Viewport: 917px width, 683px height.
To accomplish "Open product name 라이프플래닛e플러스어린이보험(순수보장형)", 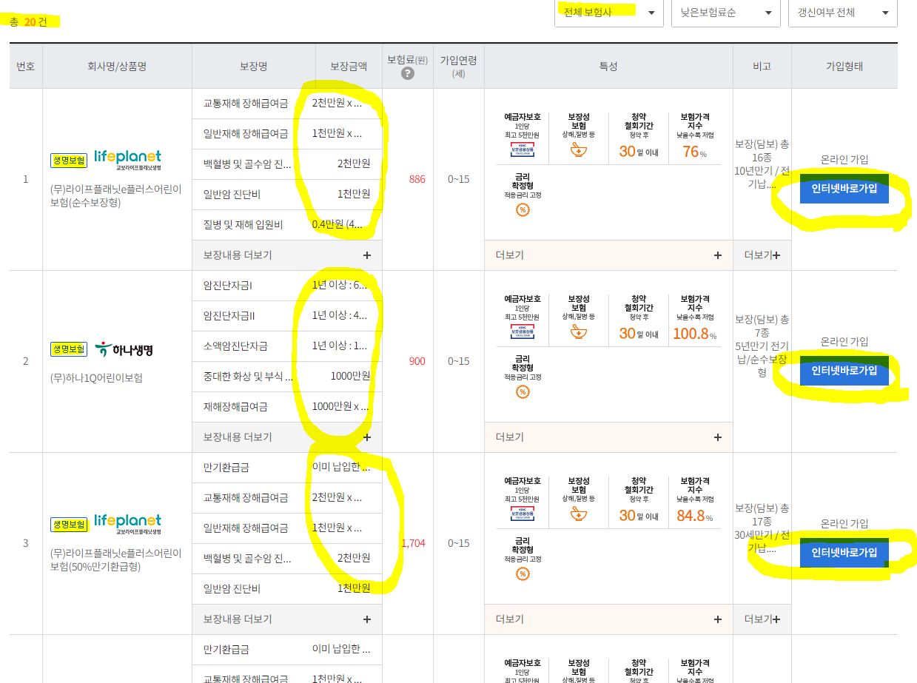I will (x=116, y=195).
